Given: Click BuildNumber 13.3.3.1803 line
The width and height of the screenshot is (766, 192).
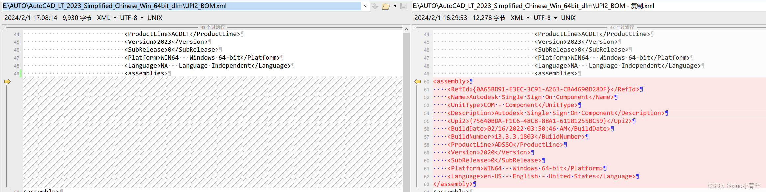Looking at the screenshot, I should coord(516,137).
